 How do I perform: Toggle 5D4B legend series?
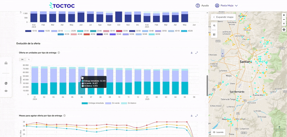[116, 34]
